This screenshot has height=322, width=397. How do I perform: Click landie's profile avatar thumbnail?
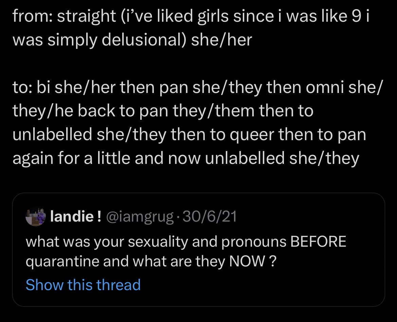tap(36, 216)
